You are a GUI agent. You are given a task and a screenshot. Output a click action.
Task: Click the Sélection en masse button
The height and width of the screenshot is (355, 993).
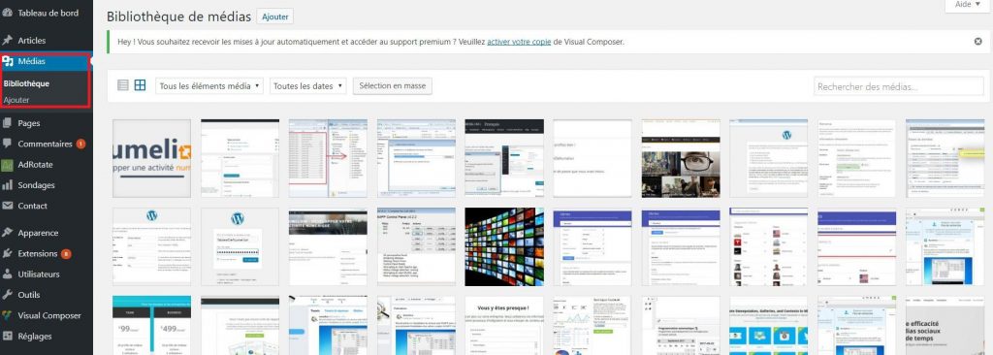[x=393, y=86]
